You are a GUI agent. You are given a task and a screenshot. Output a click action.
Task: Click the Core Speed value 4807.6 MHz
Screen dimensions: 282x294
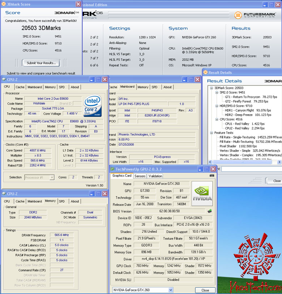click(x=38, y=150)
